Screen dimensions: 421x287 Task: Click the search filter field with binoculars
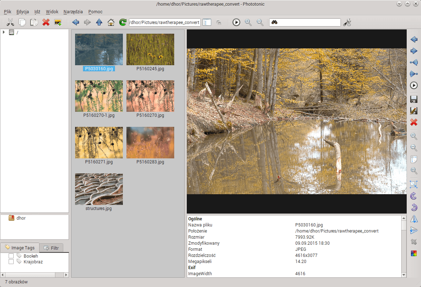[305, 22]
